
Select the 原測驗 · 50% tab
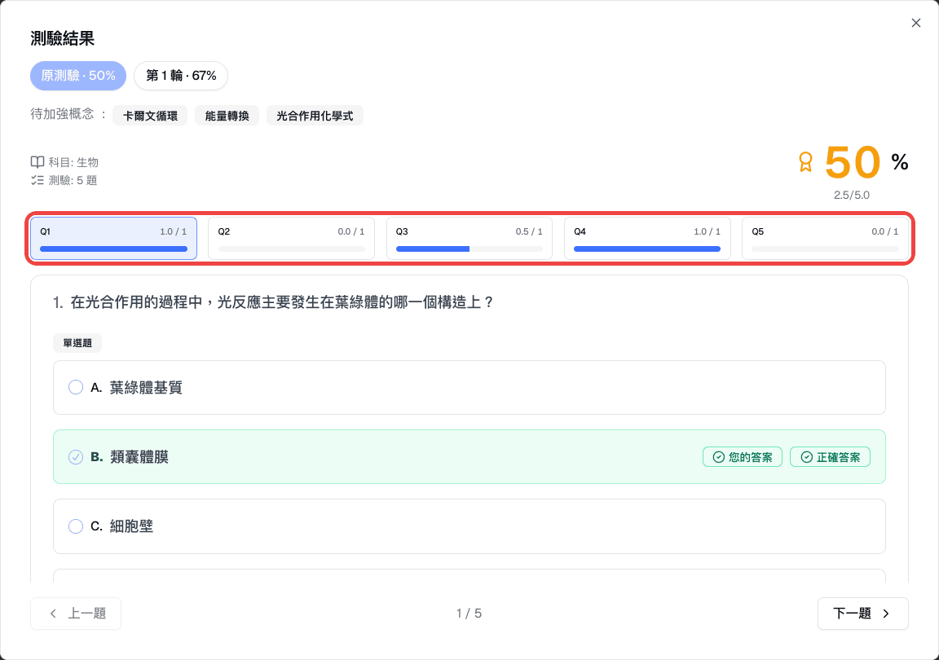[78, 76]
